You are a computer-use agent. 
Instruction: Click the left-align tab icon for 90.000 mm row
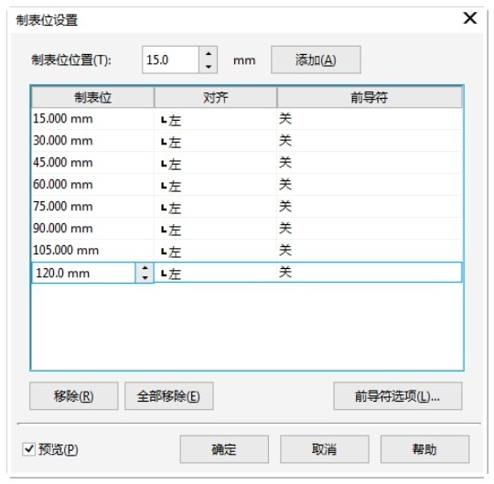(x=164, y=230)
